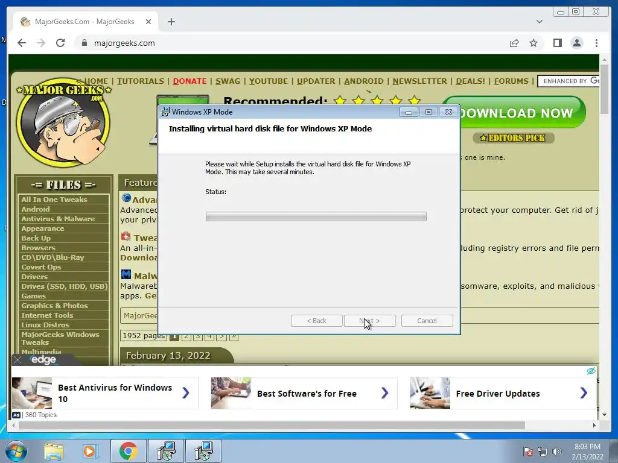View site info via the padlock icon
The height and width of the screenshot is (463, 618).
84,43
